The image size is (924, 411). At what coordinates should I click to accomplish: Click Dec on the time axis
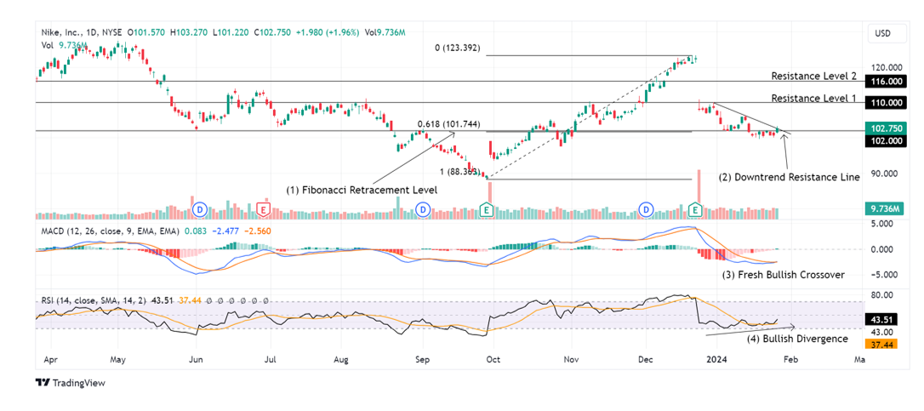(645, 358)
